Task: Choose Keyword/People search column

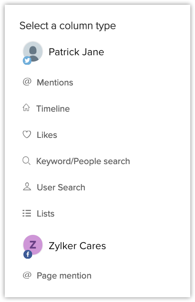Action: [83, 161]
